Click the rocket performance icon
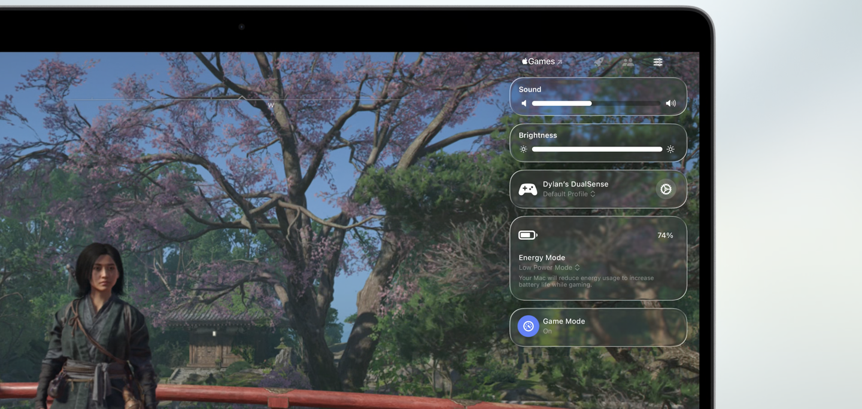This screenshot has height=409, width=862. click(598, 62)
